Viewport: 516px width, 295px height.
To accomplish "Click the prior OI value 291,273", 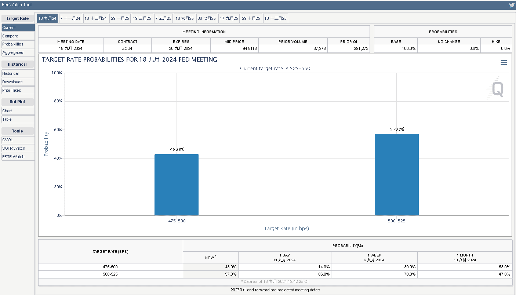I will click(361, 48).
